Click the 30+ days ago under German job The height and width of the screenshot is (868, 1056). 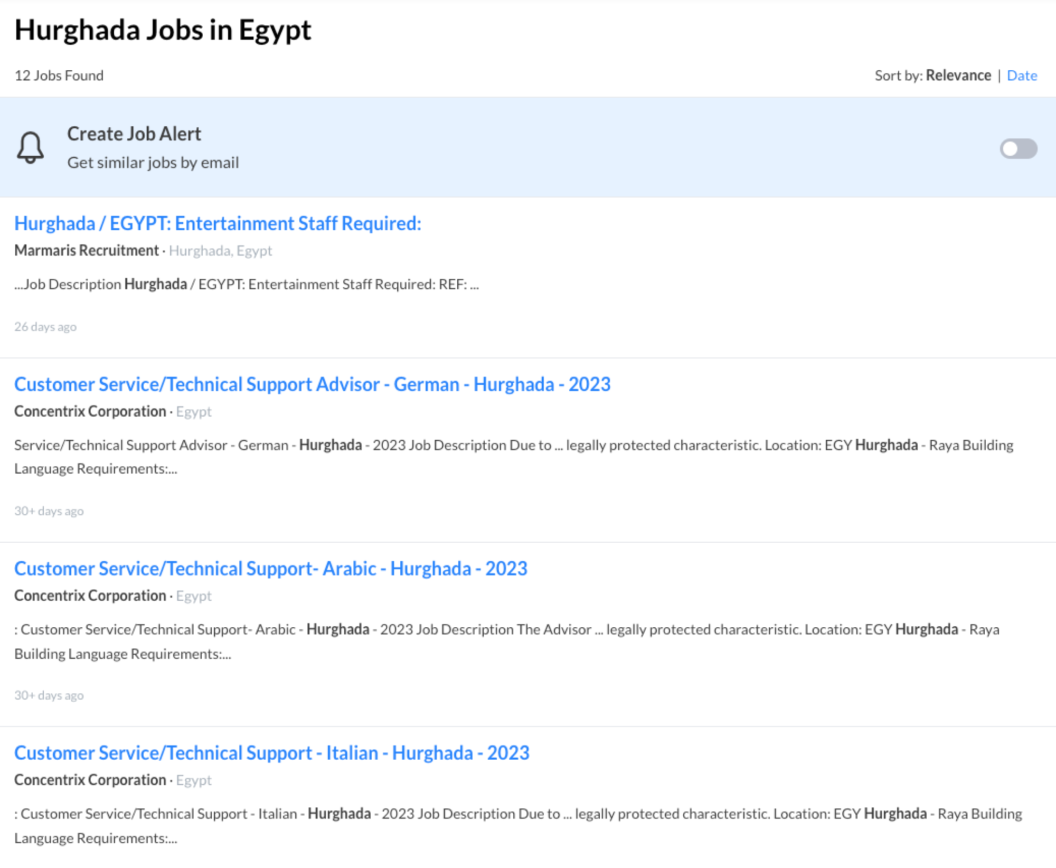(x=49, y=511)
